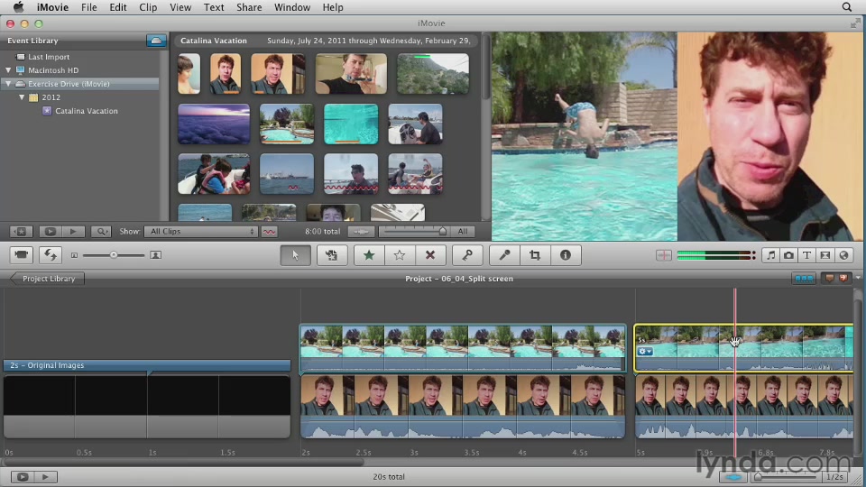The height and width of the screenshot is (487, 866).
Task: Open the small arrow menu beside markers
Action: pyautogui.click(x=858, y=279)
